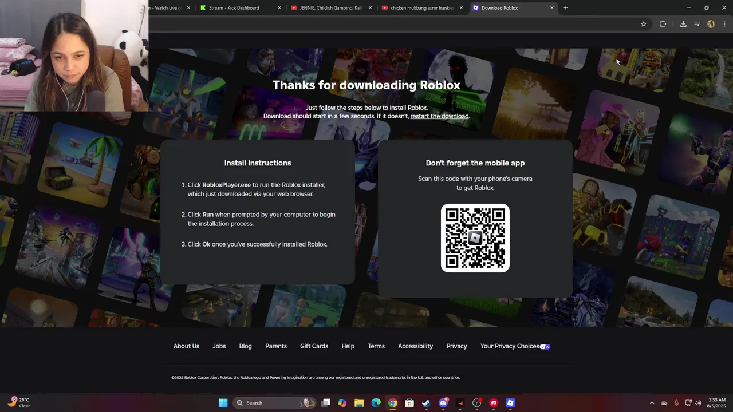Open the Blog footer link
Image resolution: width=733 pixels, height=412 pixels.
pos(245,346)
